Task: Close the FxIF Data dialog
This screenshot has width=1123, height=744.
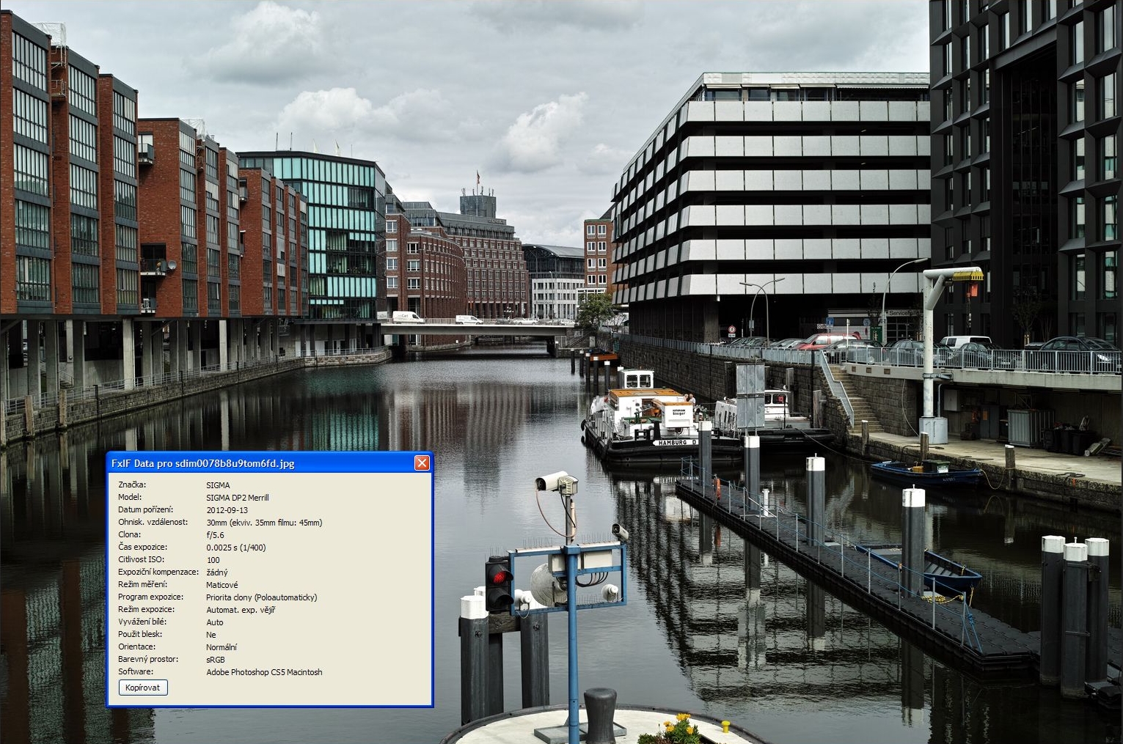Action: point(422,463)
